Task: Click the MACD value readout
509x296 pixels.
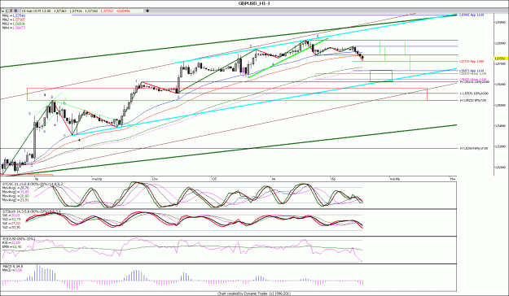Action: tap(12, 270)
